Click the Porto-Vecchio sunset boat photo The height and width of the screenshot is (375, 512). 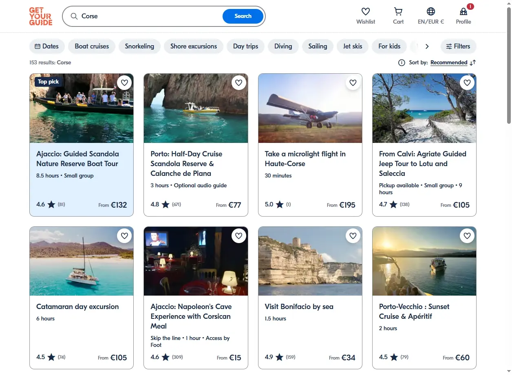(424, 261)
